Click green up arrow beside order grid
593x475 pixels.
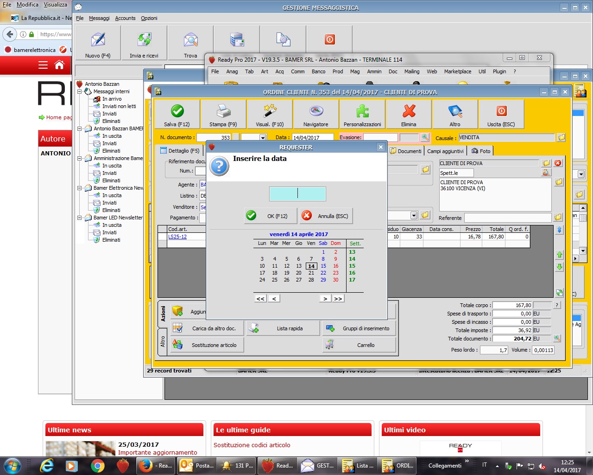[x=560, y=255]
